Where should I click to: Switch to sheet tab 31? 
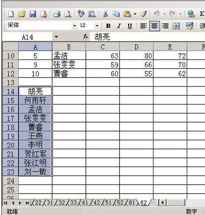[50, 203]
